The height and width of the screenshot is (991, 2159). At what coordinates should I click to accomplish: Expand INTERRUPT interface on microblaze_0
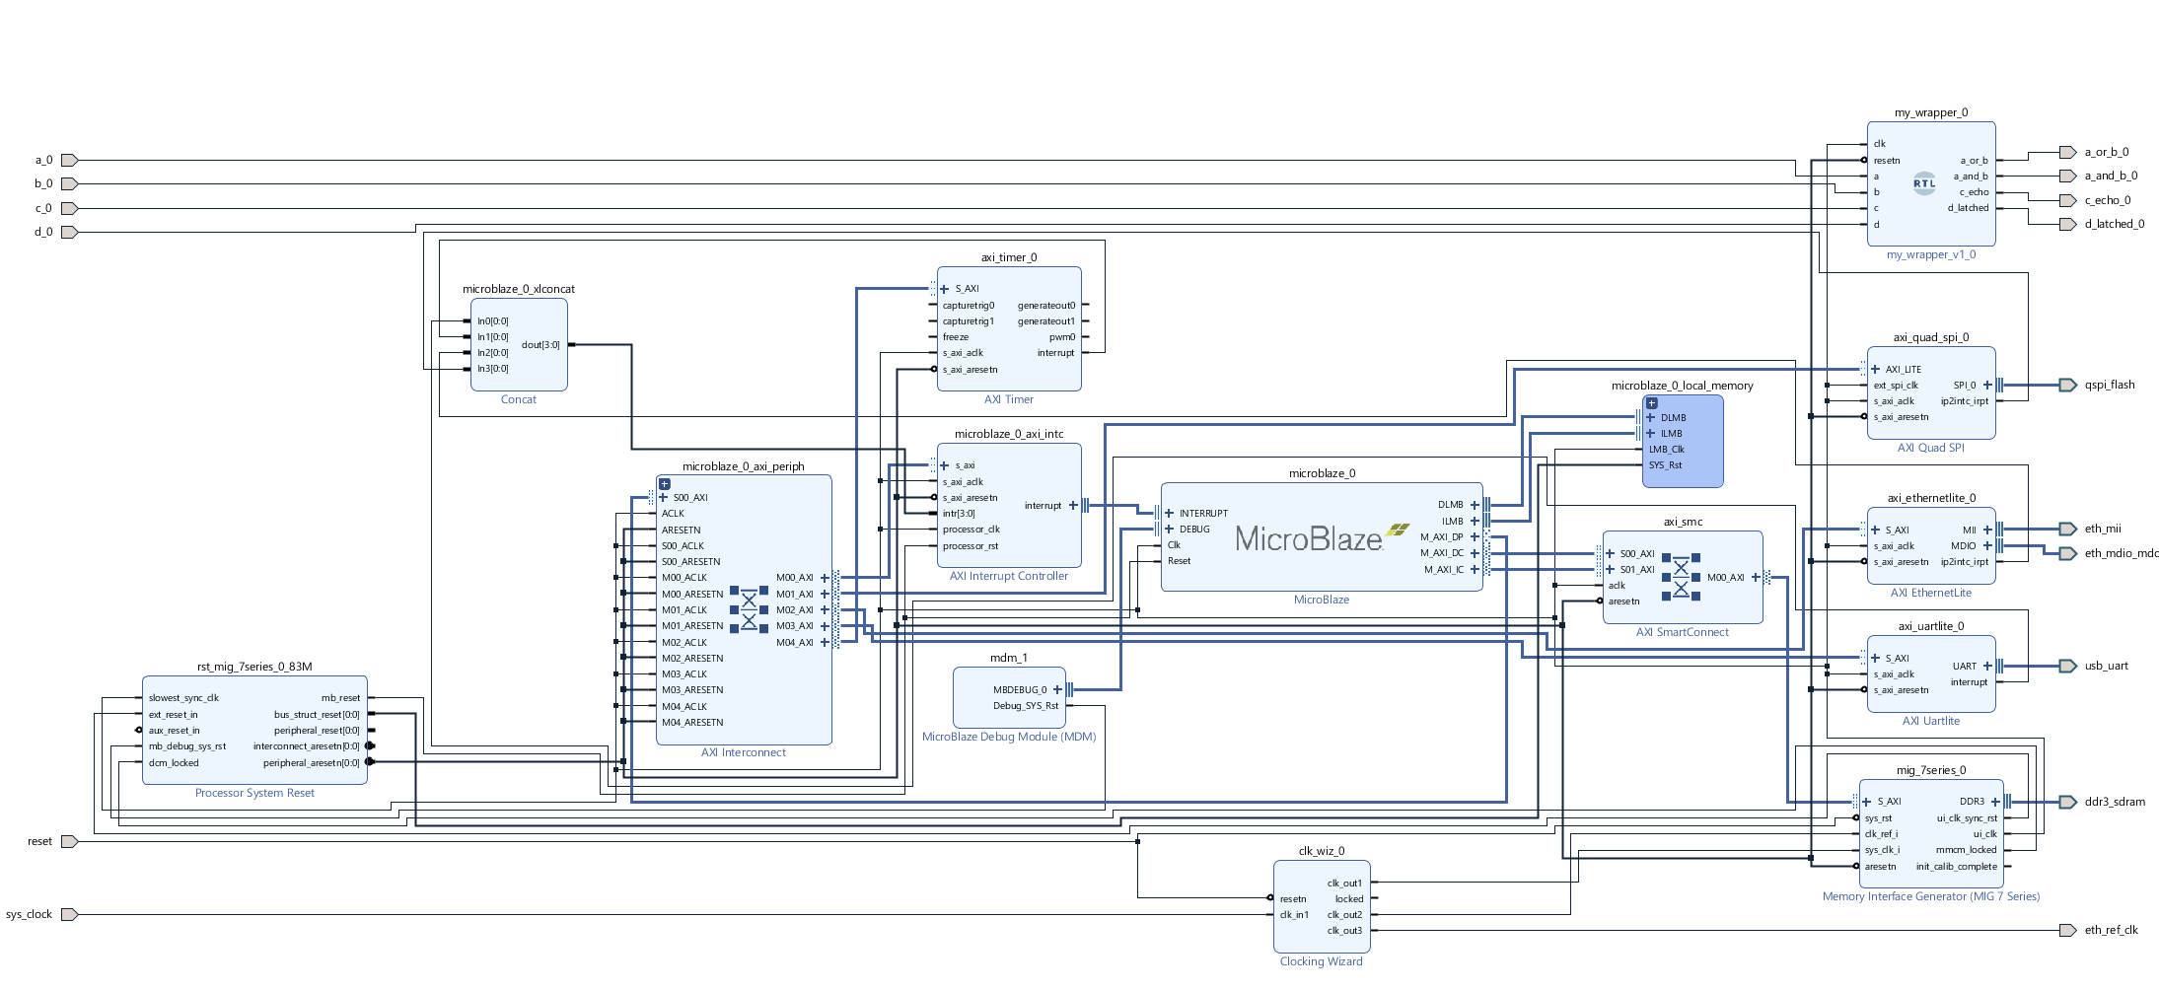tap(1169, 513)
